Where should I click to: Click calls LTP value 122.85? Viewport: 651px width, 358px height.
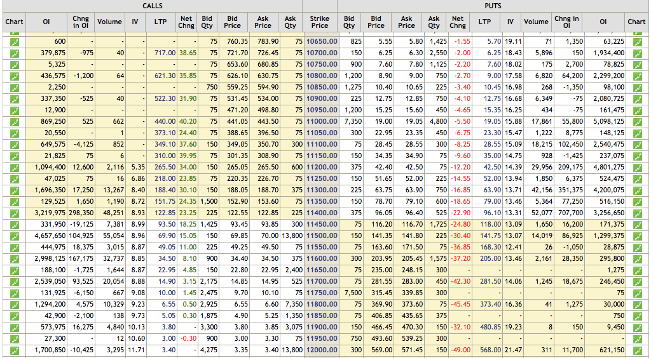coord(165,213)
